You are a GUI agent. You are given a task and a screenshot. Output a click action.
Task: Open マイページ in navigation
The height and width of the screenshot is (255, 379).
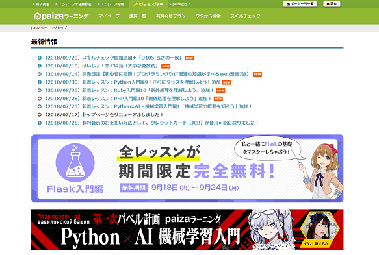109,16
